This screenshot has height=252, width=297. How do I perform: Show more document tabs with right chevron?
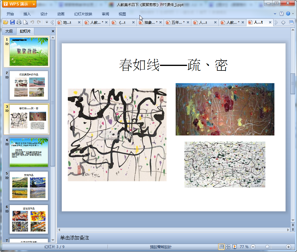(x=276, y=23)
